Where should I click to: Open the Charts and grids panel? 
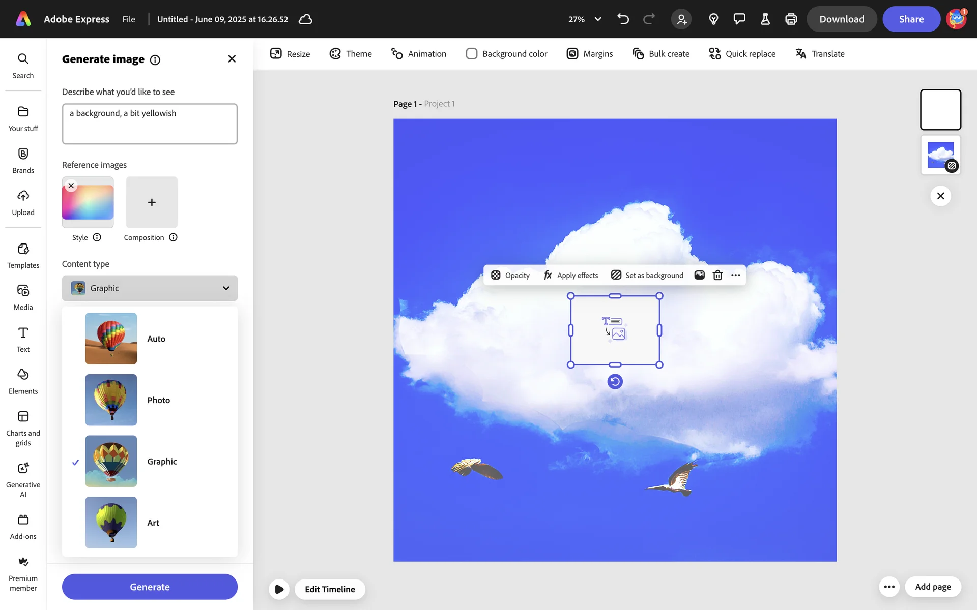tap(23, 429)
